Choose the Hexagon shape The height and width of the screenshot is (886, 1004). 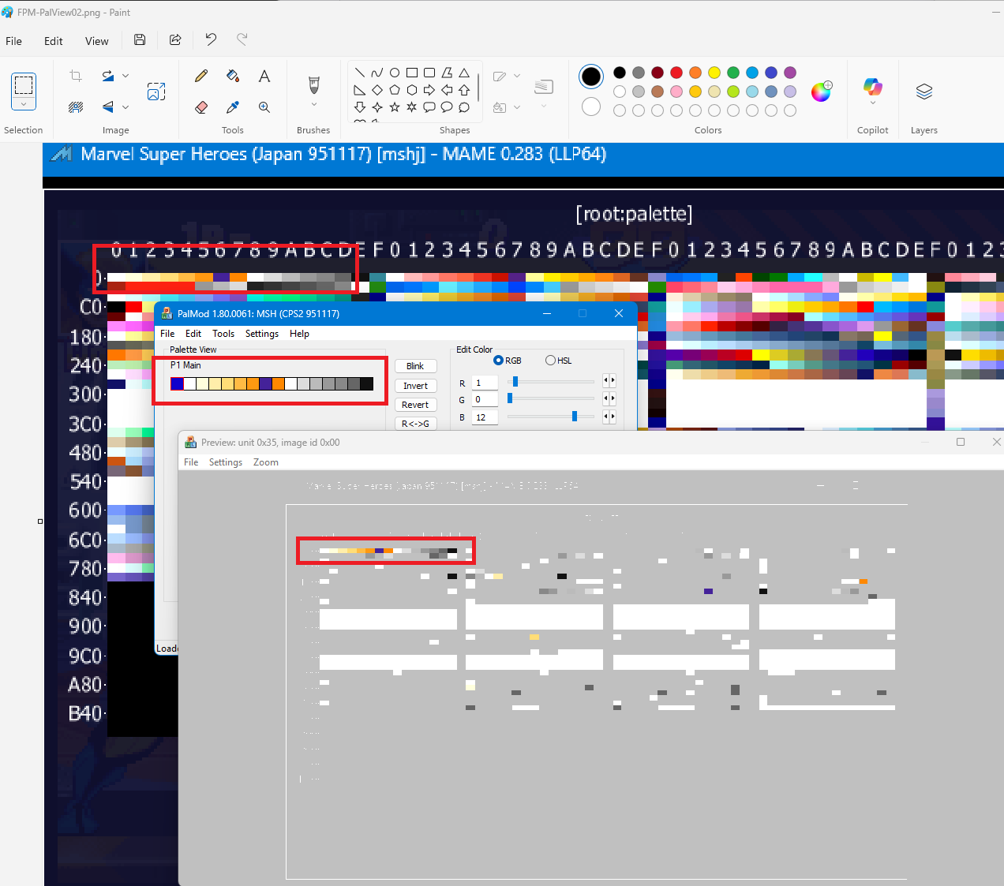[412, 90]
